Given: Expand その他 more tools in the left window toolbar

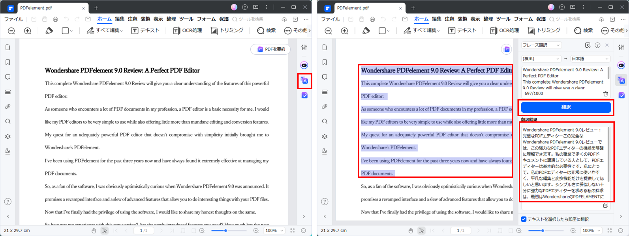Looking at the screenshot, I should pyautogui.click(x=297, y=30).
